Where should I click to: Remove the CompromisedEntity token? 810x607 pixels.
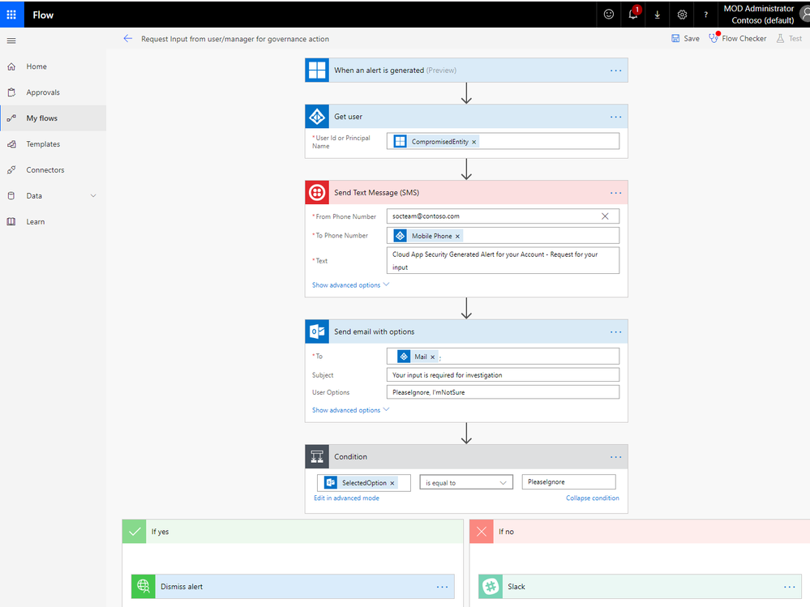(x=474, y=142)
